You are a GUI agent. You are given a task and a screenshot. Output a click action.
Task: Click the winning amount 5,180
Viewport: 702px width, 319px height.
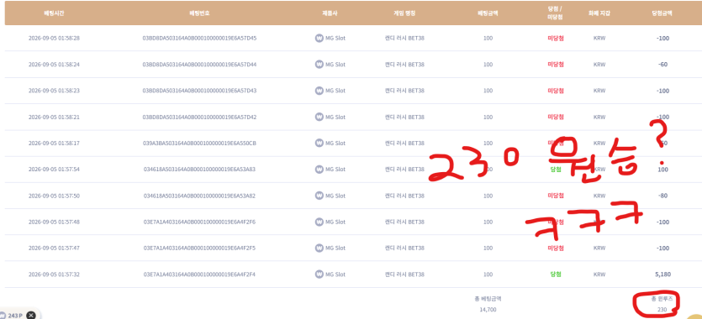tap(662, 275)
